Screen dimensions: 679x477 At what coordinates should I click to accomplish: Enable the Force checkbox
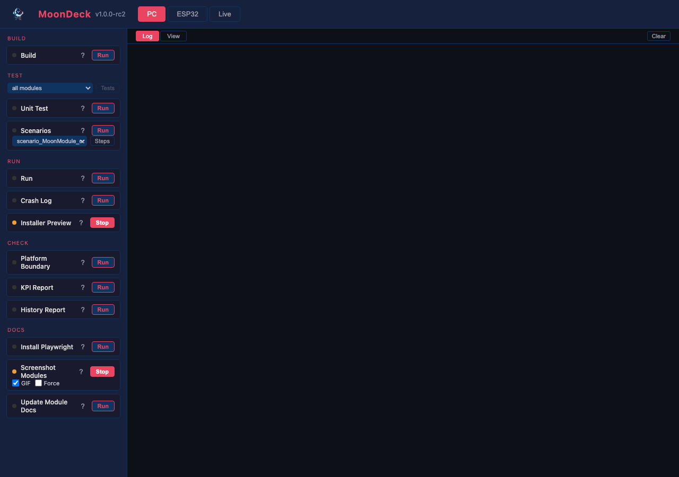point(38,383)
